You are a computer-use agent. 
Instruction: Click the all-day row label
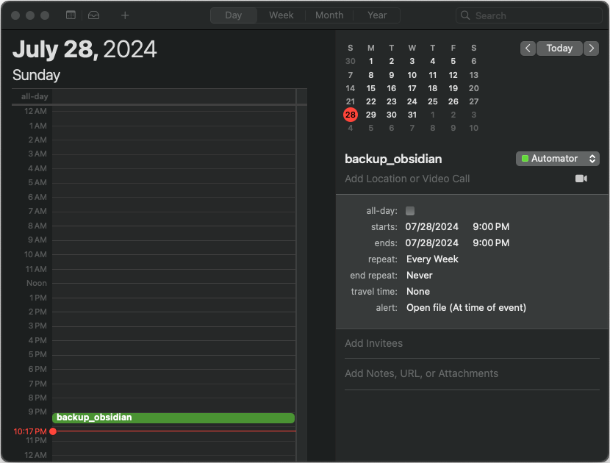coord(35,96)
